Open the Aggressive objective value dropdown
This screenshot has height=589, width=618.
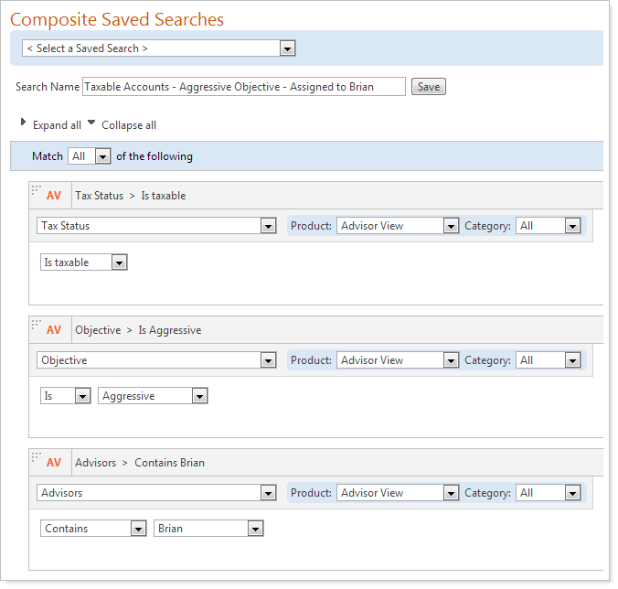(153, 397)
